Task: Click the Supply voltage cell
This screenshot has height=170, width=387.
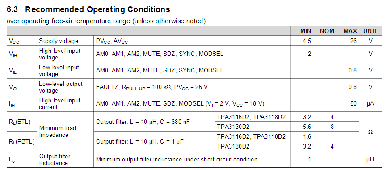Action: coord(59,41)
